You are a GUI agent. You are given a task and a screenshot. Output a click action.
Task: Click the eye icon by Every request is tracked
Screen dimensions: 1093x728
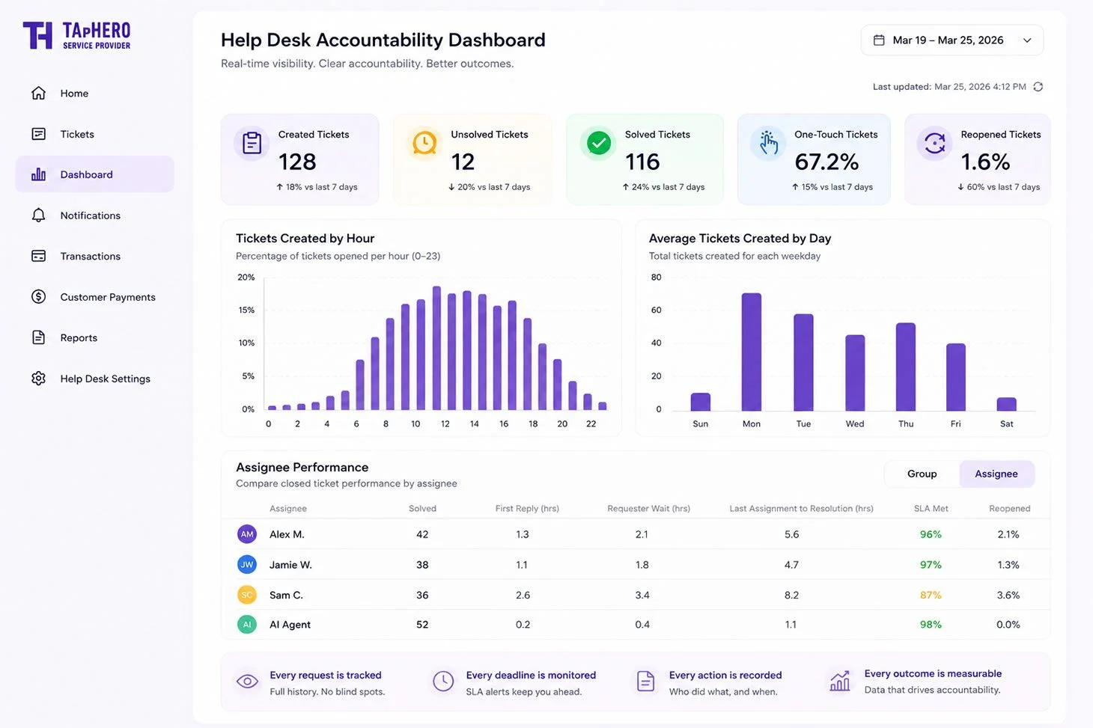247,682
